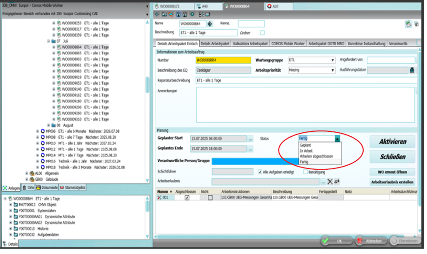The width and height of the screenshot is (427, 254).
Task: Click the Anmerkungen text area
Action: (306, 105)
